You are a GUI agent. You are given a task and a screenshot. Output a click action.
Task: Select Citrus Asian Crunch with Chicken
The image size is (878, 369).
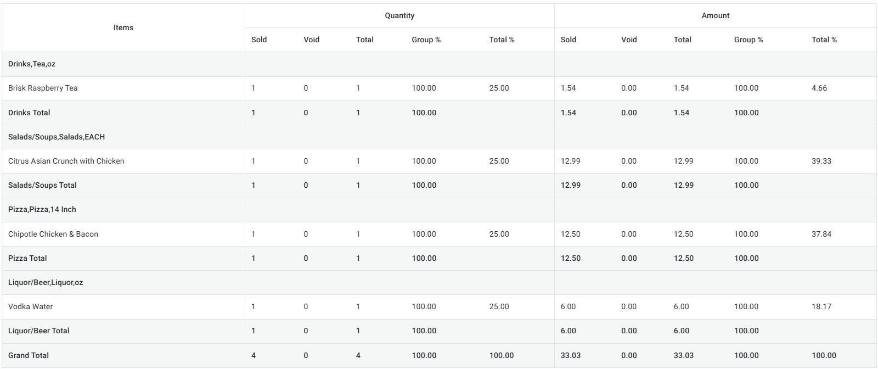click(x=66, y=161)
